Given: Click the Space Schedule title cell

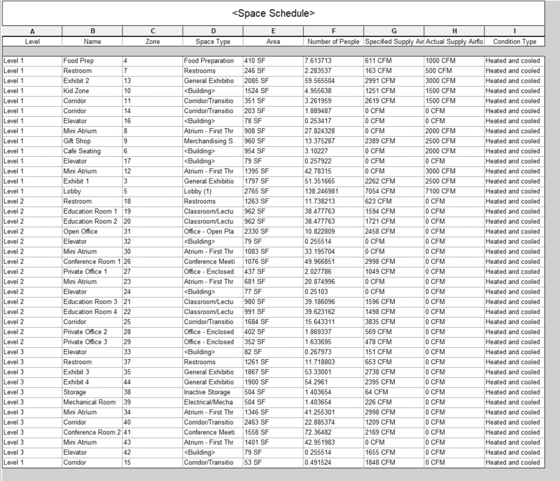Looking at the screenshot, I should pos(273,13).
